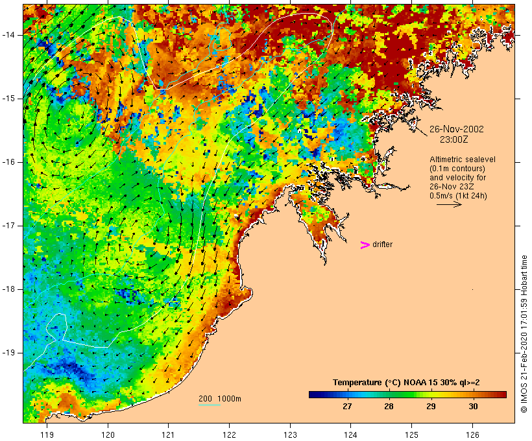Click latitude axis label -16
Image resolution: width=532 pixels, height=441 pixels.
8,162
